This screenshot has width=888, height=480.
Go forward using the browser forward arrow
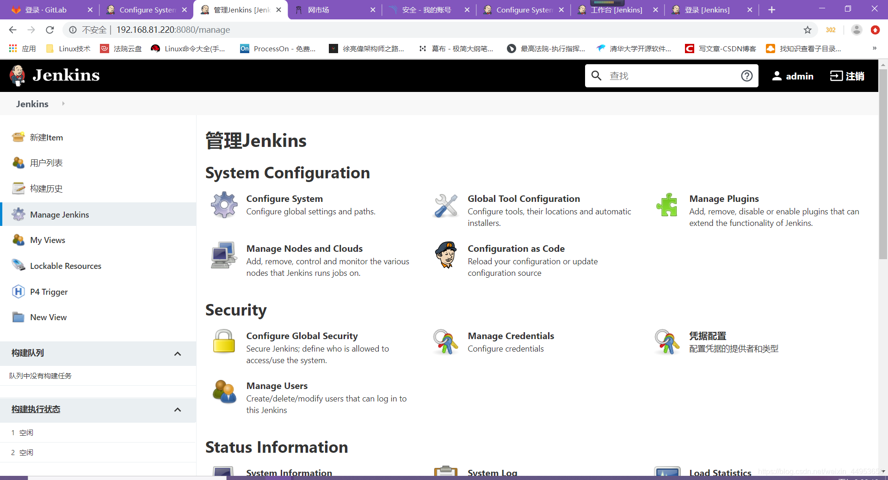coord(31,30)
